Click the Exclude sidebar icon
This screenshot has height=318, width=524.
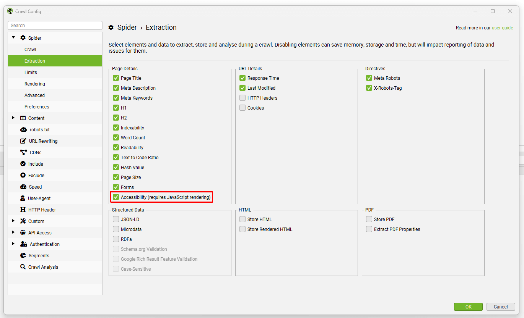click(23, 175)
